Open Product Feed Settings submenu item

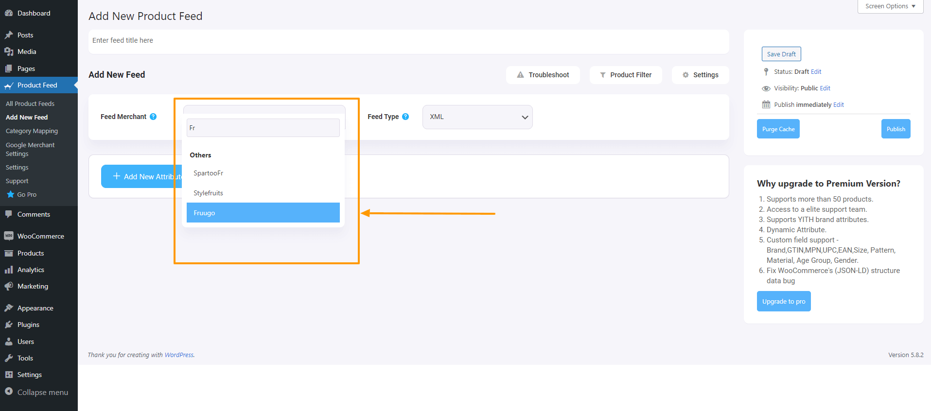pyautogui.click(x=17, y=167)
